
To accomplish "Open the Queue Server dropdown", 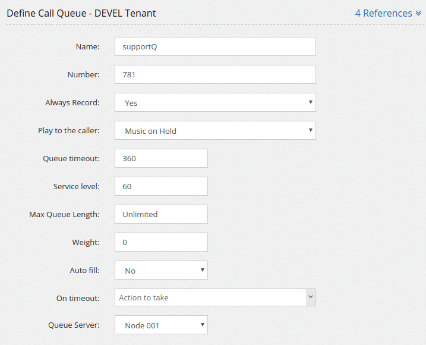I will [x=161, y=325].
